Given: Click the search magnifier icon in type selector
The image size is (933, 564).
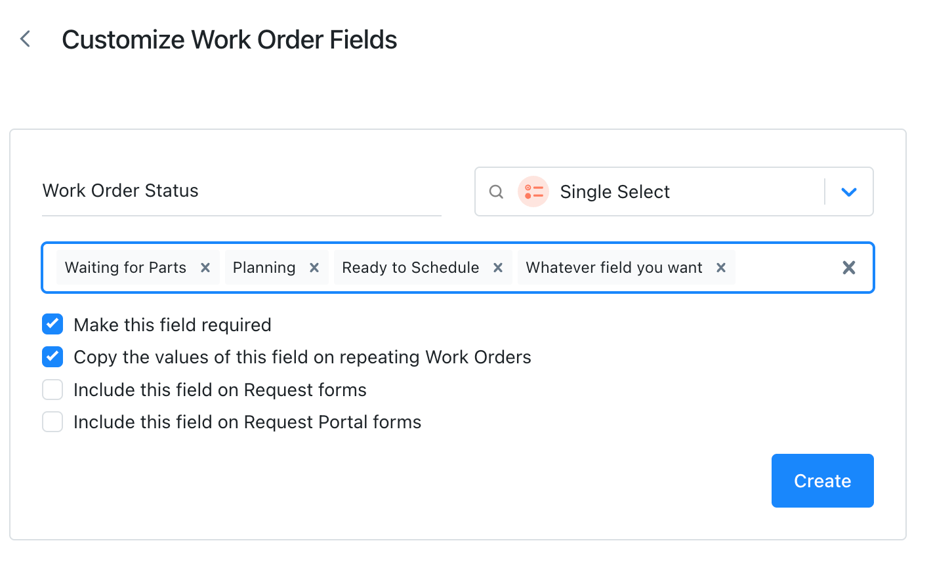Looking at the screenshot, I should tap(497, 191).
